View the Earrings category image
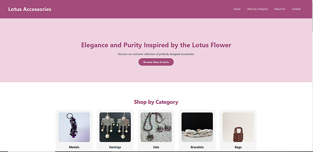This screenshot has height=152, width=313. click(x=115, y=127)
